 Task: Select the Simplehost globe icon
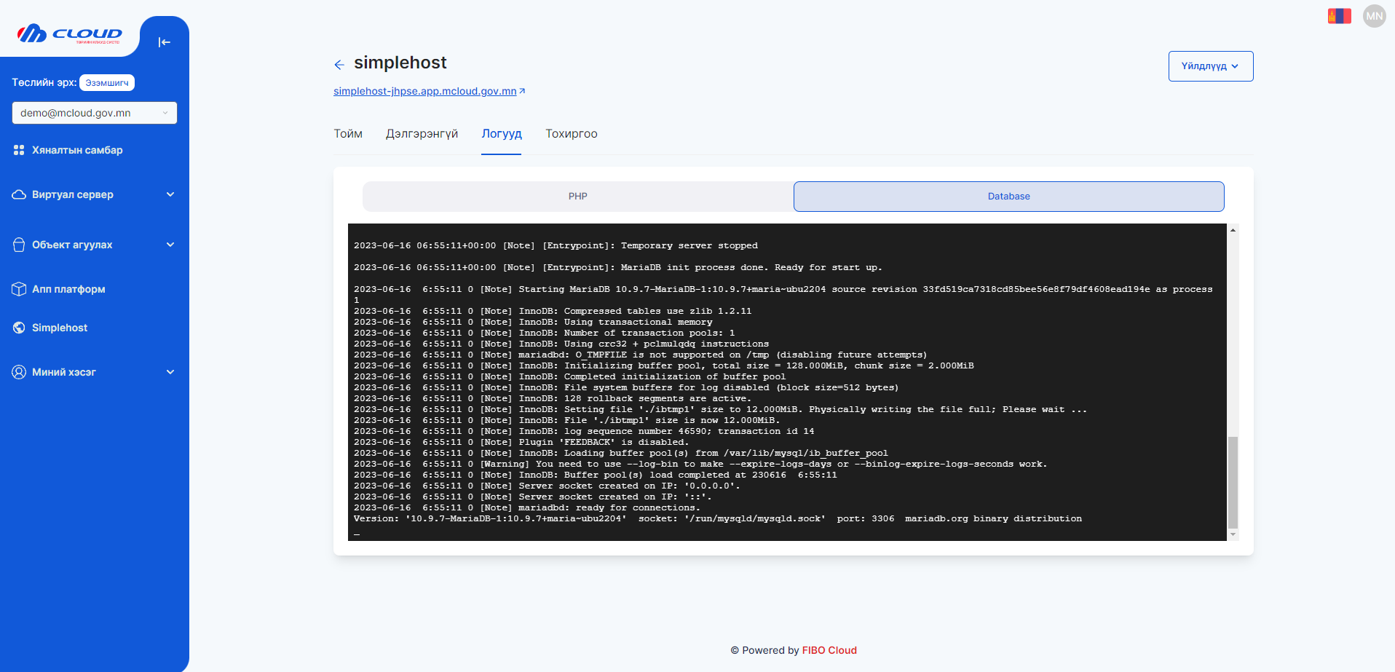[20, 328]
